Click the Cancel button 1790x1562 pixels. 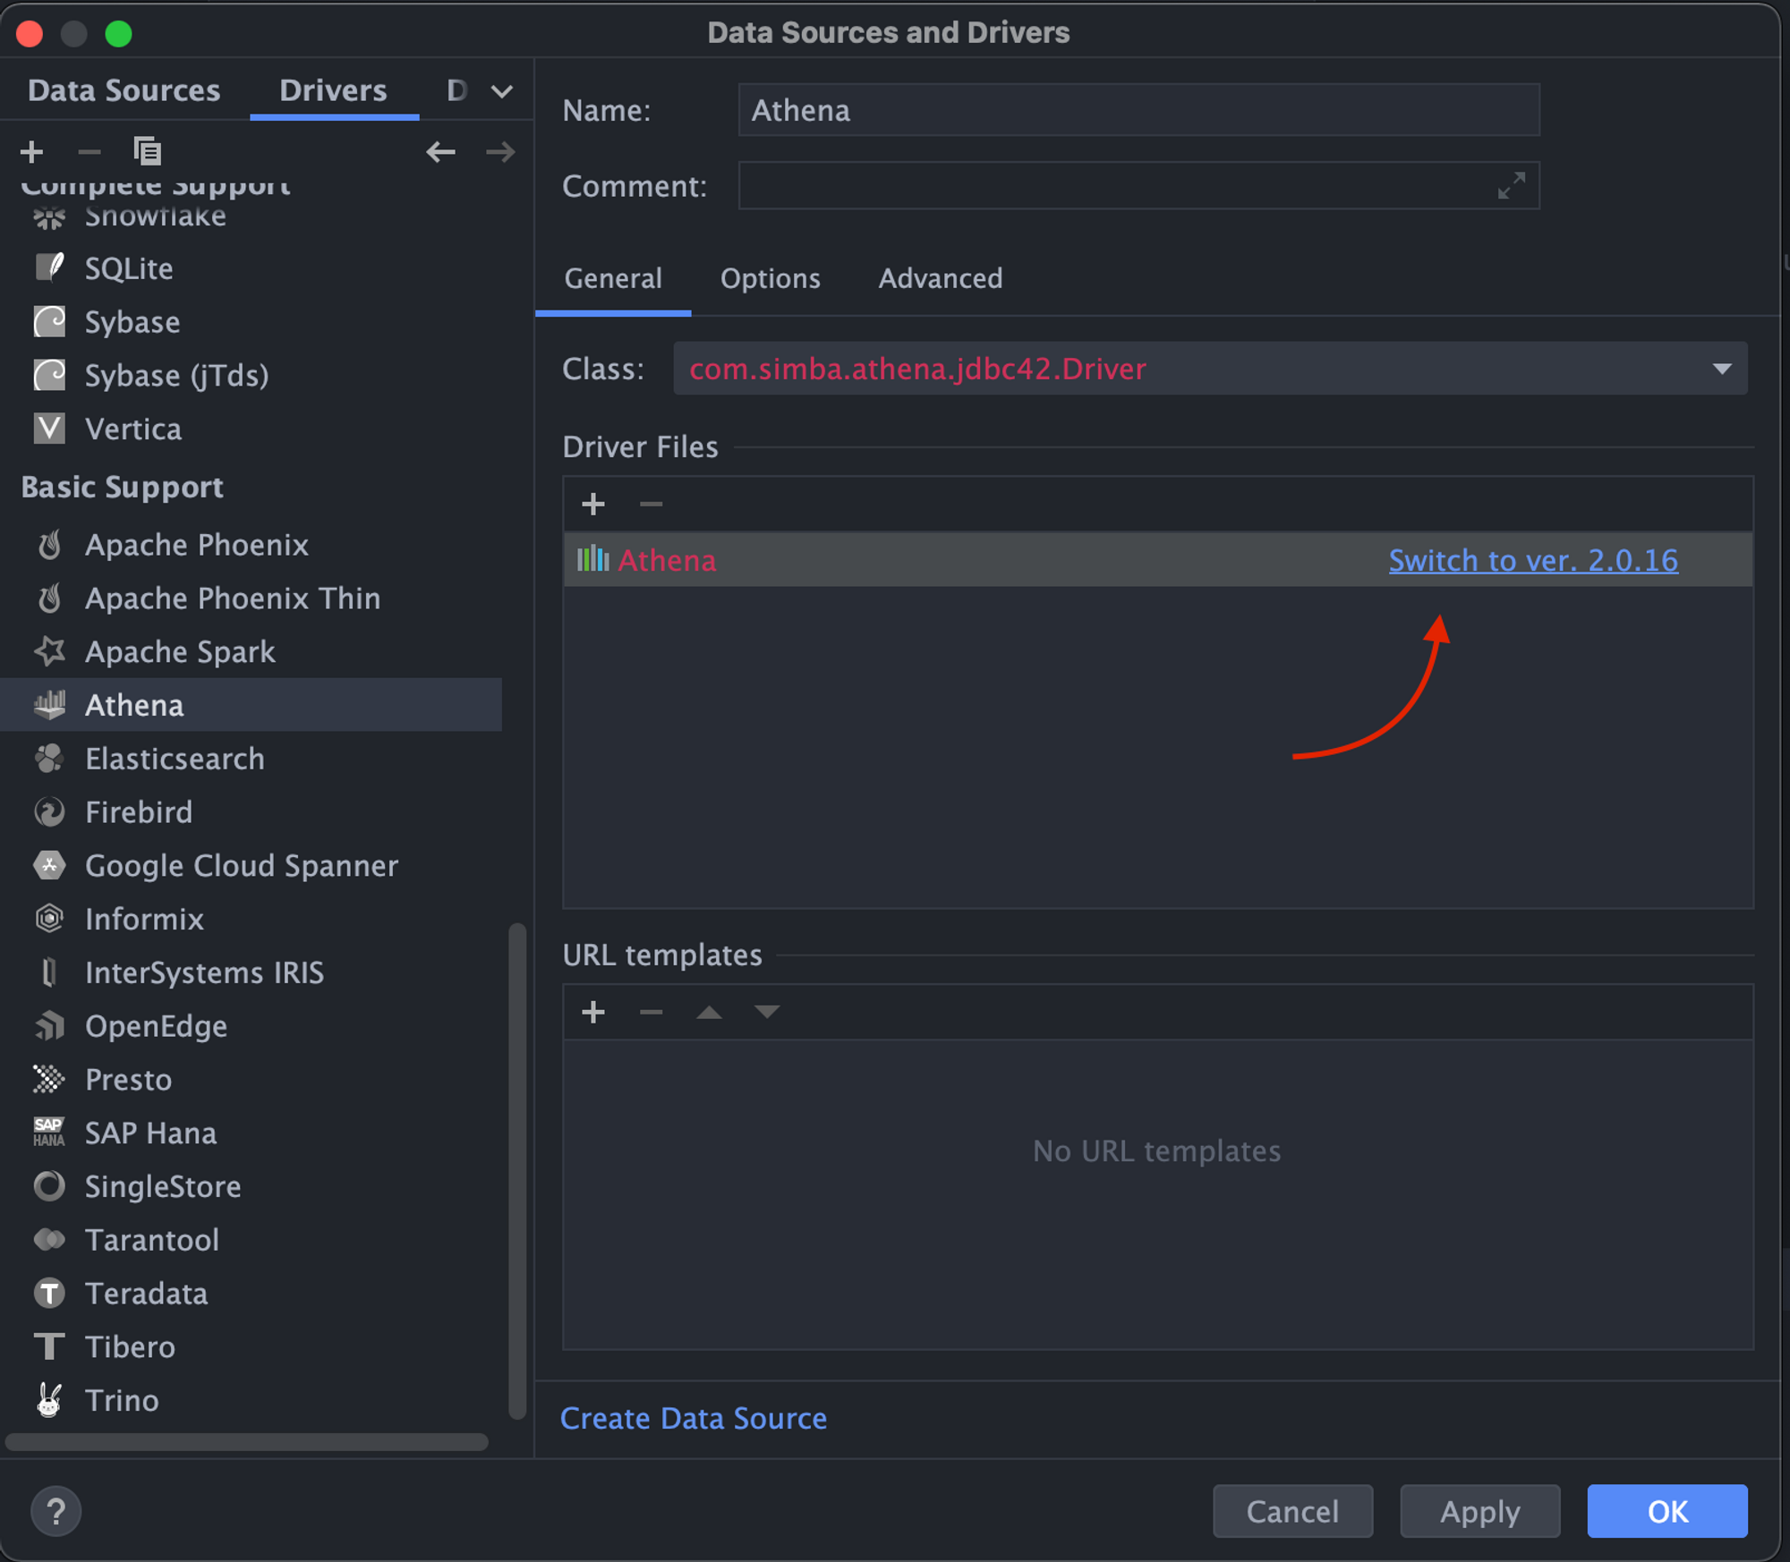point(1292,1511)
